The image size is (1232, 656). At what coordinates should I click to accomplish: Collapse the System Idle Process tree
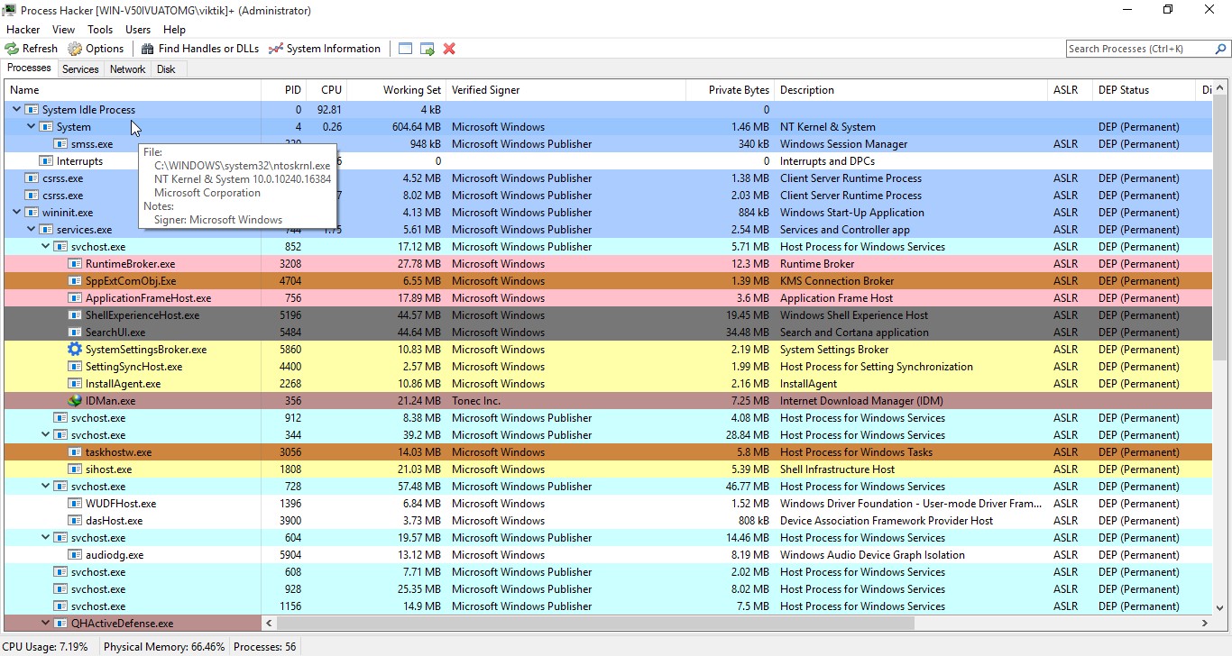17,110
